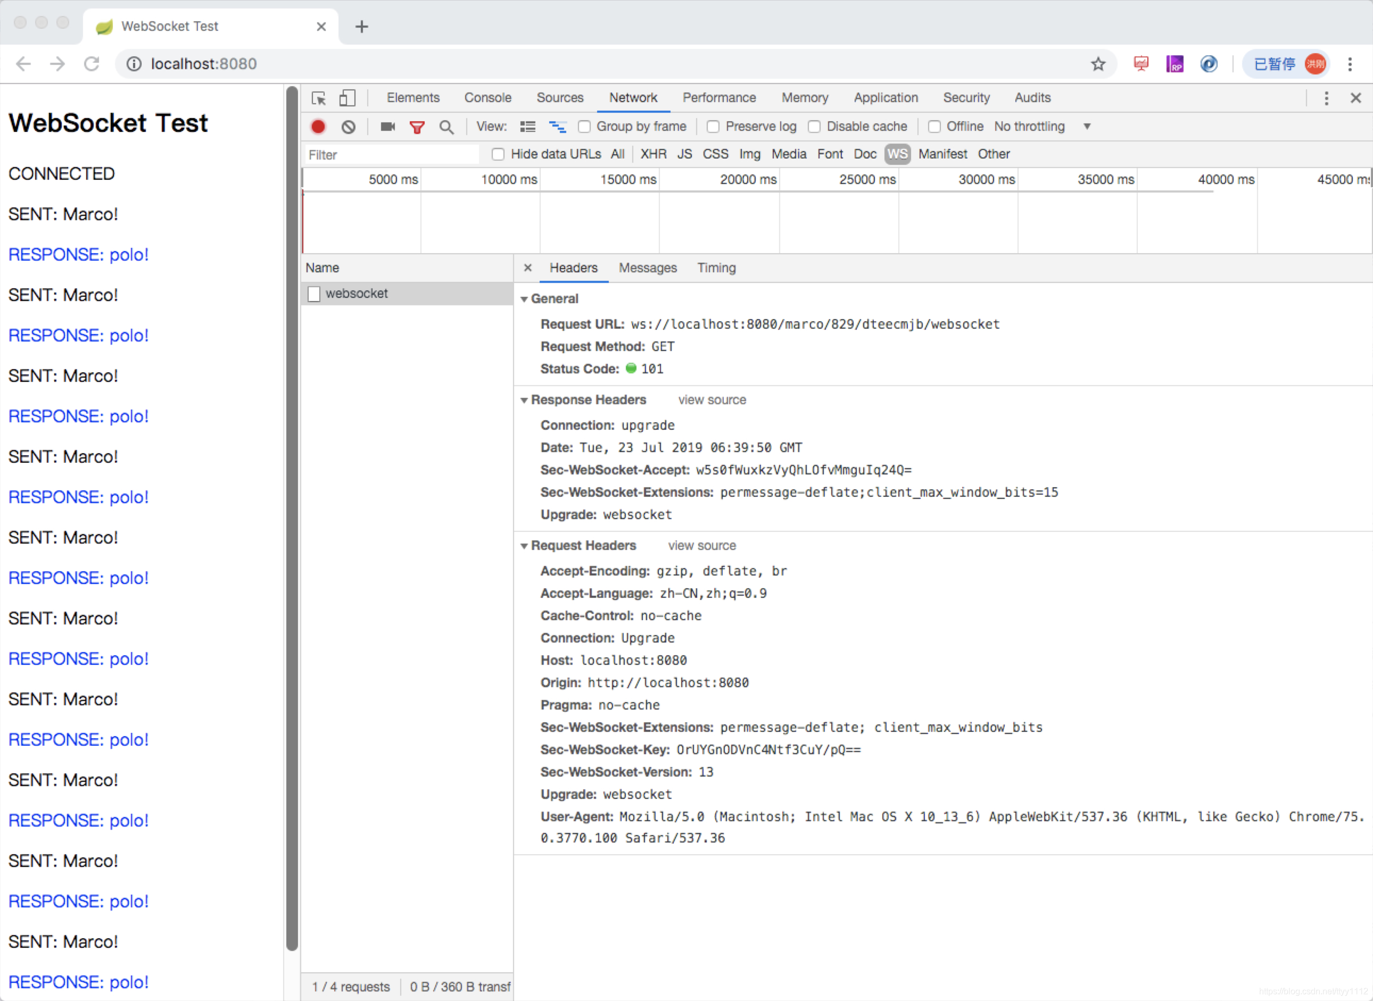The image size is (1373, 1001).
Task: Close the DevTools panel
Action: [1356, 98]
